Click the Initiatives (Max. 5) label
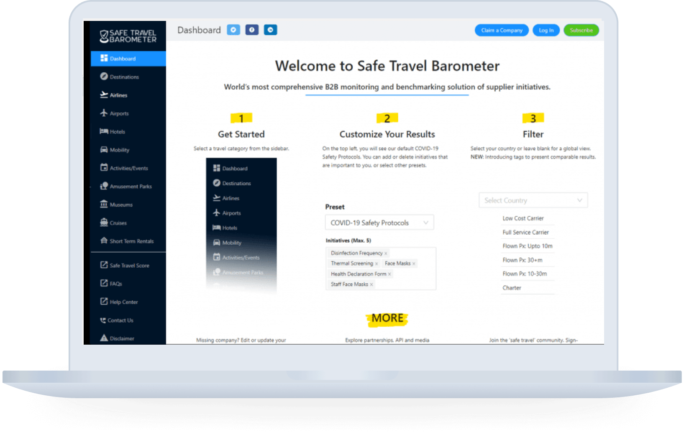 [348, 241]
